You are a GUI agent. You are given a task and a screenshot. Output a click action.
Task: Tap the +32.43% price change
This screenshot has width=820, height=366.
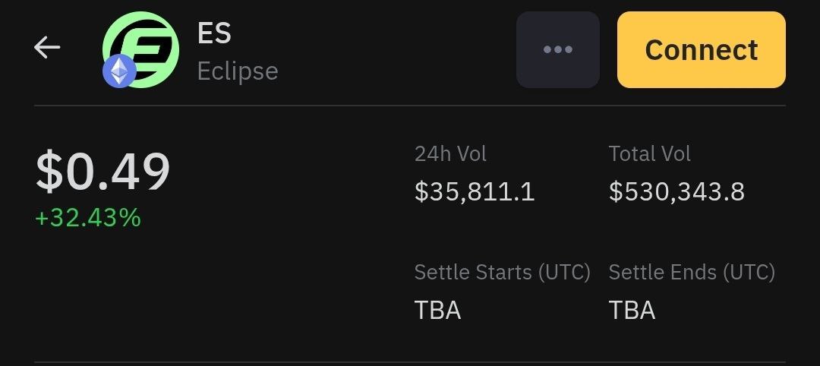click(x=88, y=217)
